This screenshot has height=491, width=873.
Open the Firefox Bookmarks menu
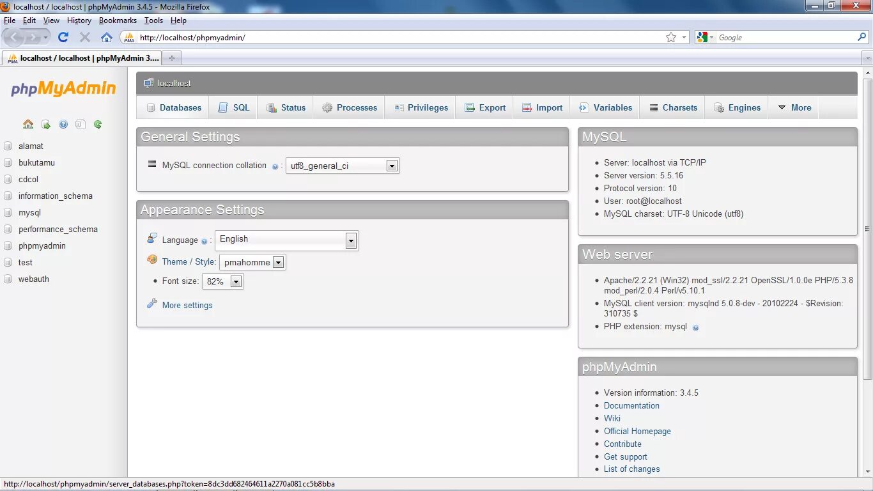tap(118, 20)
